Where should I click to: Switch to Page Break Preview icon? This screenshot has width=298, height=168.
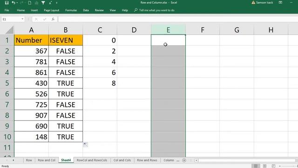tap(273, 166)
